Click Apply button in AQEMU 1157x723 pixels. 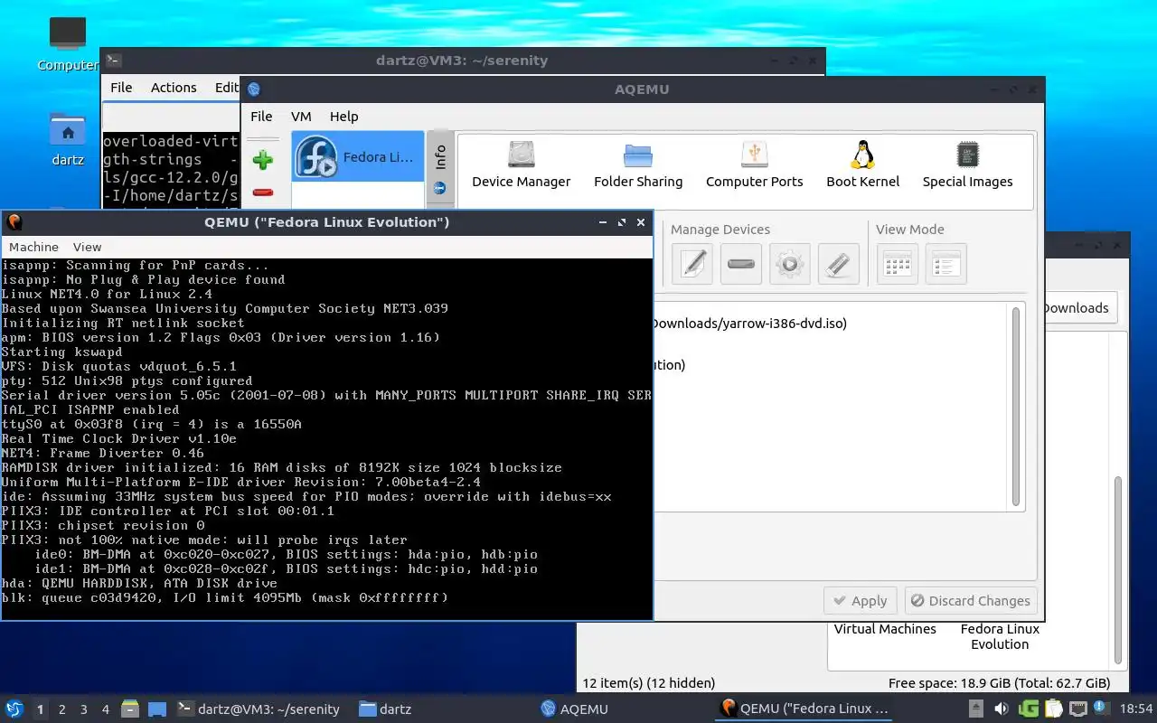[860, 601]
